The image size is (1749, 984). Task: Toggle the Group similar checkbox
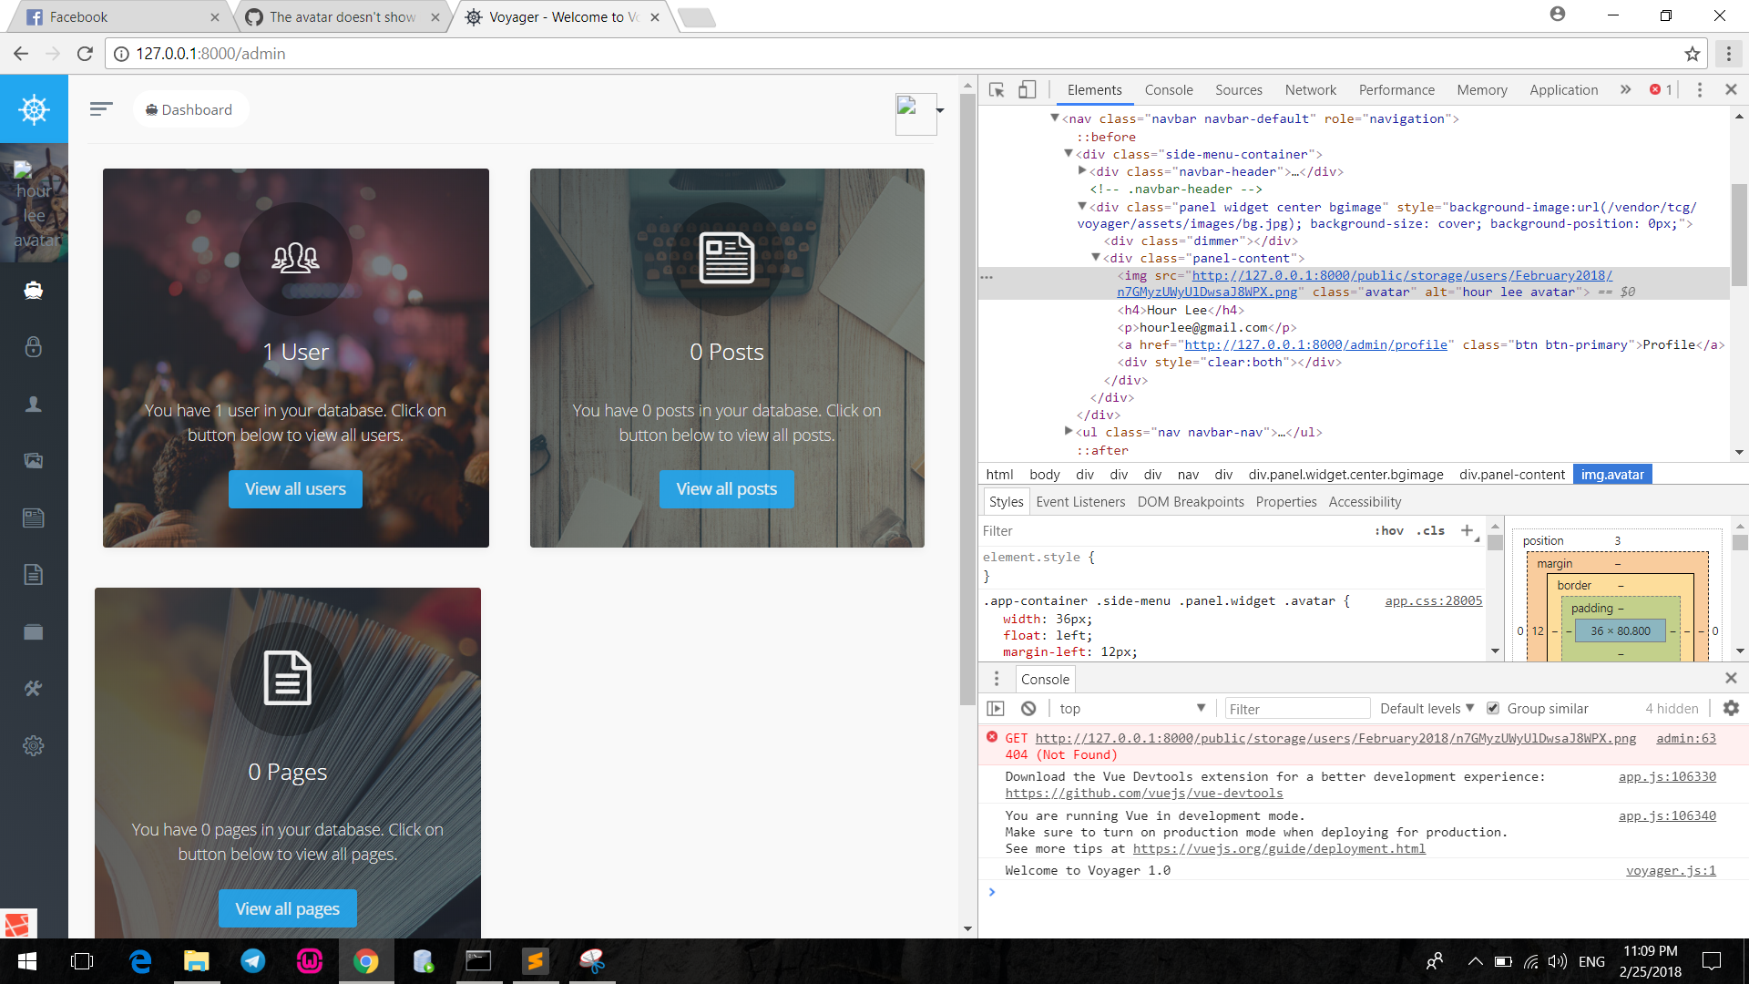[1493, 708]
